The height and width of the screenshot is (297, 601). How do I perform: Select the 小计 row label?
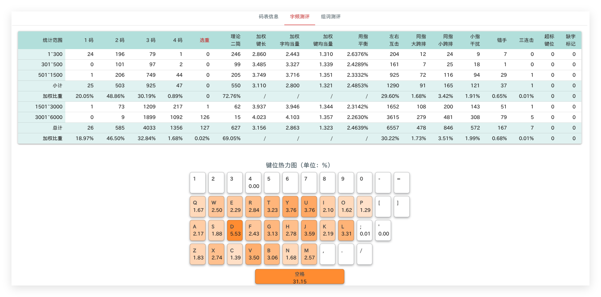[x=58, y=86]
